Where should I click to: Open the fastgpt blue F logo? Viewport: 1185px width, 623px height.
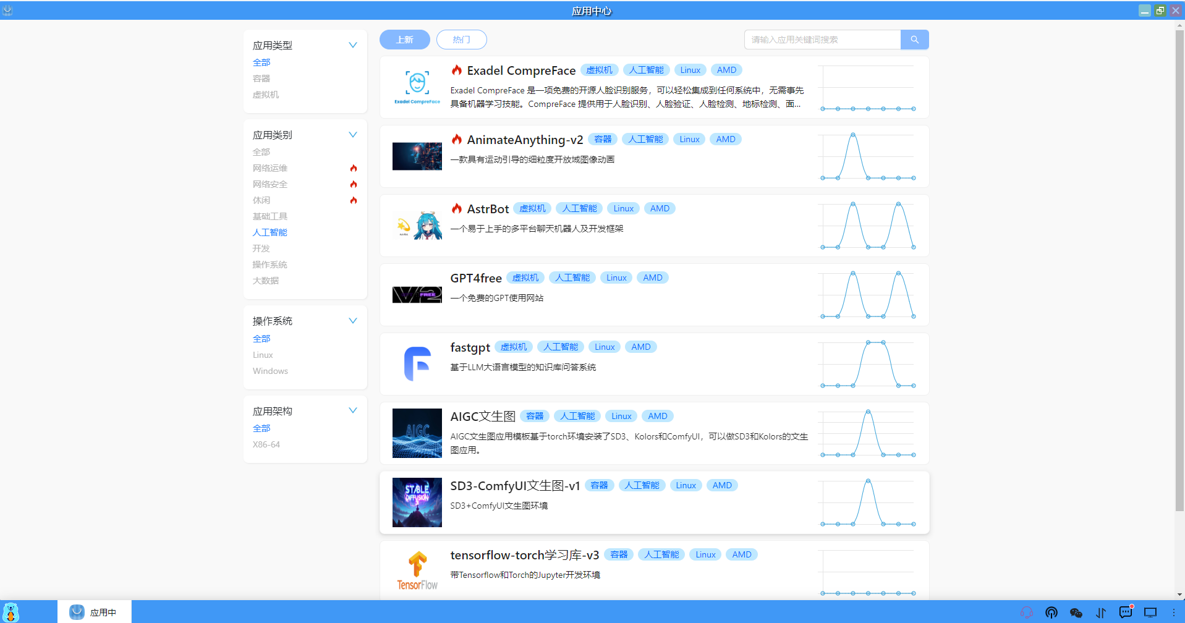click(x=417, y=364)
